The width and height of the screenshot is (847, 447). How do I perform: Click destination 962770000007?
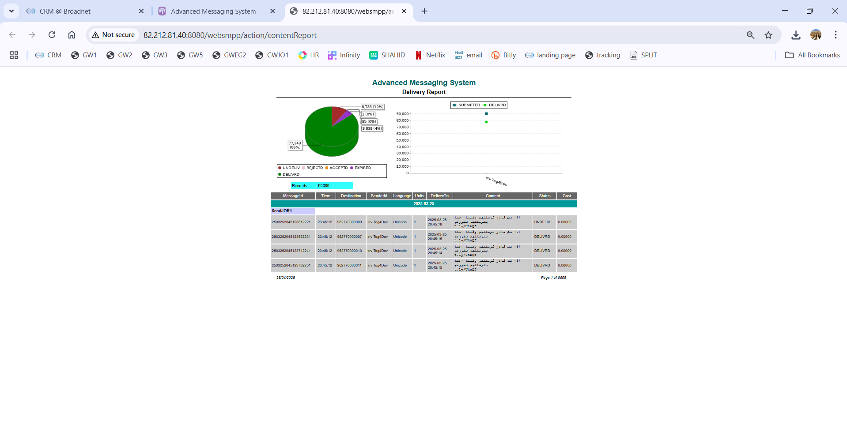pos(349,237)
